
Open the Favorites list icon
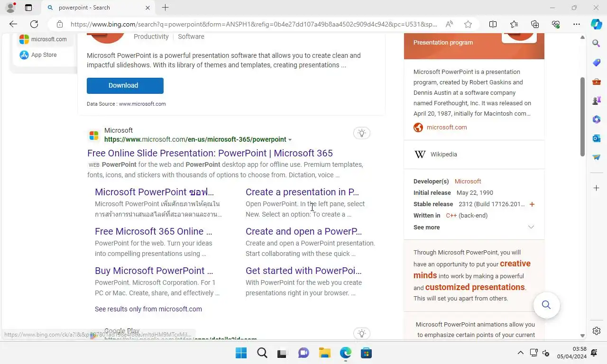coord(514,24)
